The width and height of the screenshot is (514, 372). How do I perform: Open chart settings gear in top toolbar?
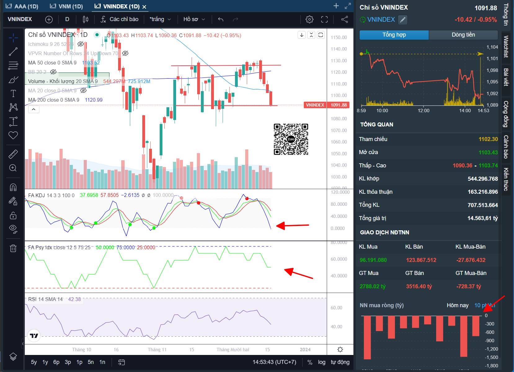[x=309, y=20]
